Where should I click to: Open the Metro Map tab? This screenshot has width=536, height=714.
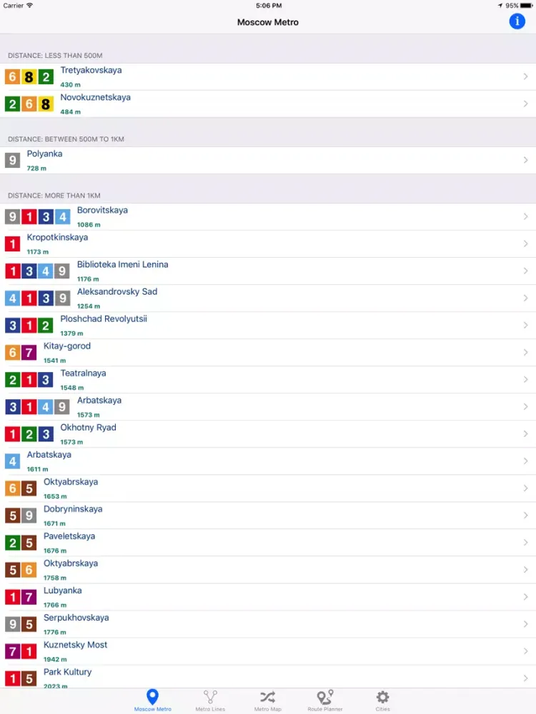(x=267, y=700)
